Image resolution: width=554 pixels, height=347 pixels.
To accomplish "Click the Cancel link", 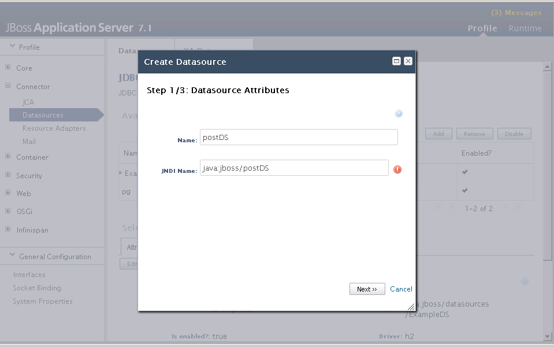I will pos(401,289).
